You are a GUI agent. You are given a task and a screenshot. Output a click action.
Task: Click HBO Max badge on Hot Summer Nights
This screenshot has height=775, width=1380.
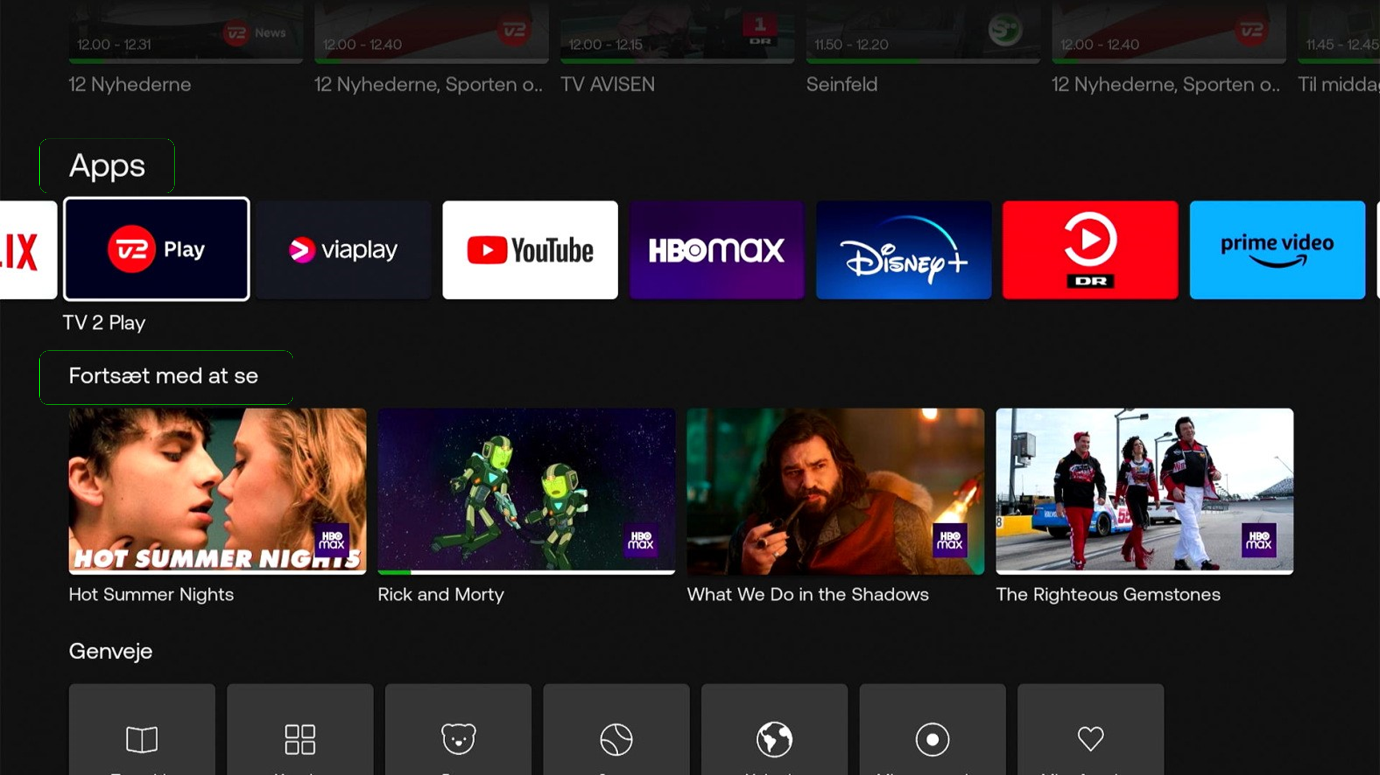[x=332, y=540]
